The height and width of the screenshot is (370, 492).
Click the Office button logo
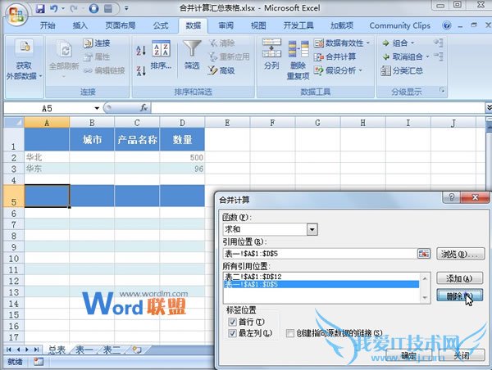(15, 15)
